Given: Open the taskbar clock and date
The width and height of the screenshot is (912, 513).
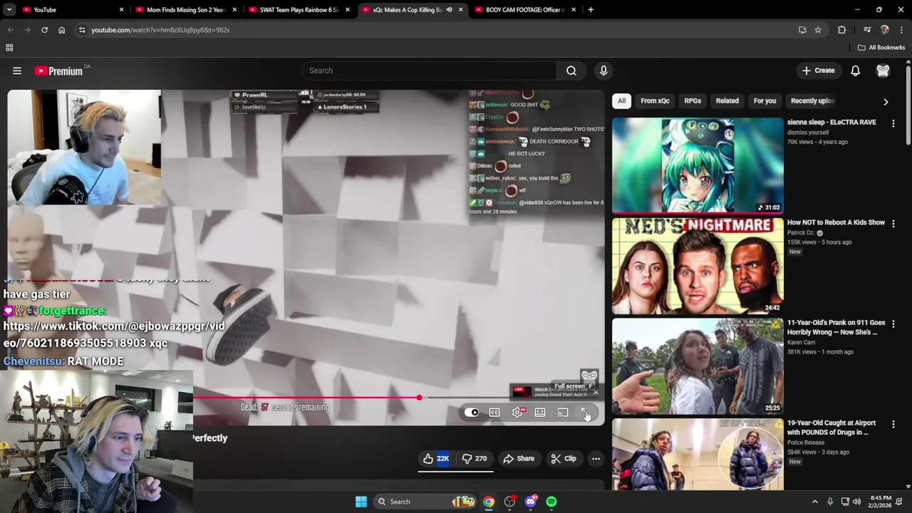Looking at the screenshot, I should coord(881,502).
